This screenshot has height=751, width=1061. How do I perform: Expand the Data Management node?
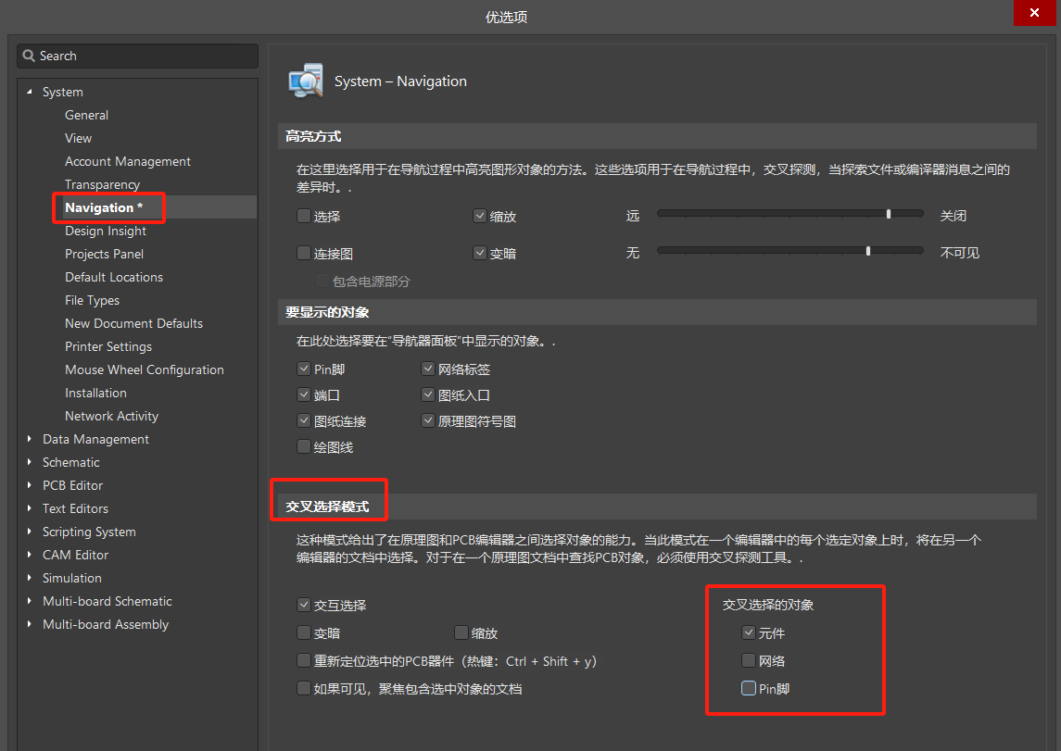click(x=29, y=439)
